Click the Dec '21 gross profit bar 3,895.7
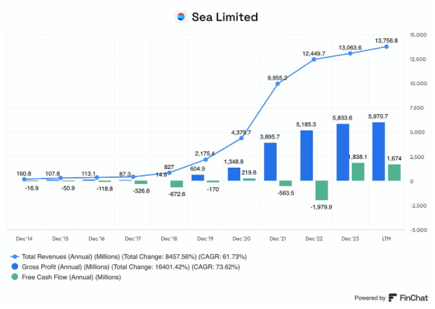 [x=270, y=161]
